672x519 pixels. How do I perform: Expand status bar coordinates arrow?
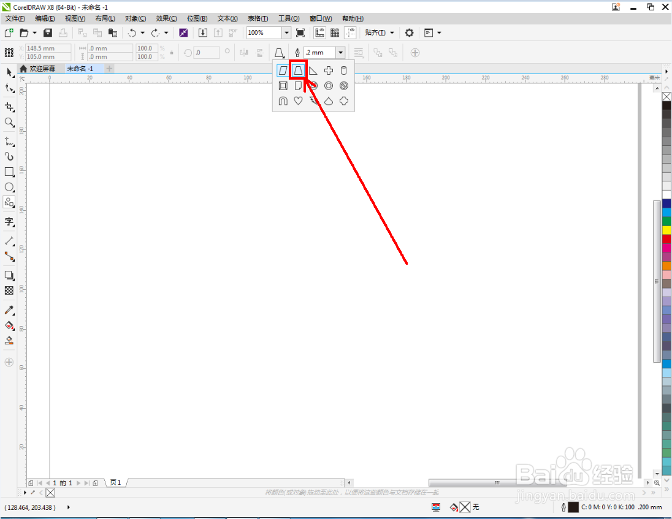click(x=69, y=507)
